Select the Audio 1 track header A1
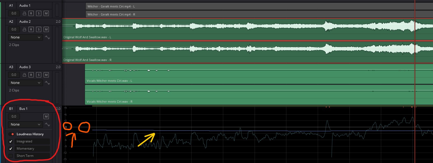 (11, 5)
